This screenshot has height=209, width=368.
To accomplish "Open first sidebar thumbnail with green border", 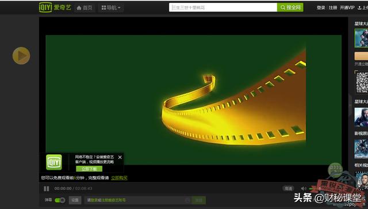I will (x=361, y=38).
